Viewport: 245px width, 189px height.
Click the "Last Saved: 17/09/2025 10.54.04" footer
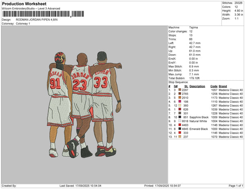80,186
